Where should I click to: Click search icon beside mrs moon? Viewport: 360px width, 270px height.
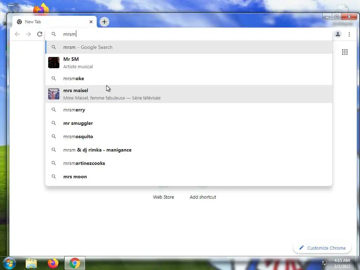click(x=54, y=176)
